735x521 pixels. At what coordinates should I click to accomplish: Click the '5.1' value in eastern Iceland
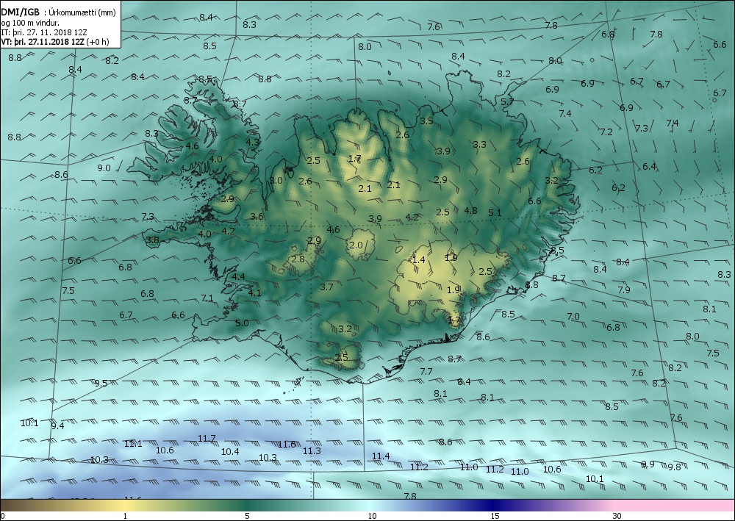[495, 212]
